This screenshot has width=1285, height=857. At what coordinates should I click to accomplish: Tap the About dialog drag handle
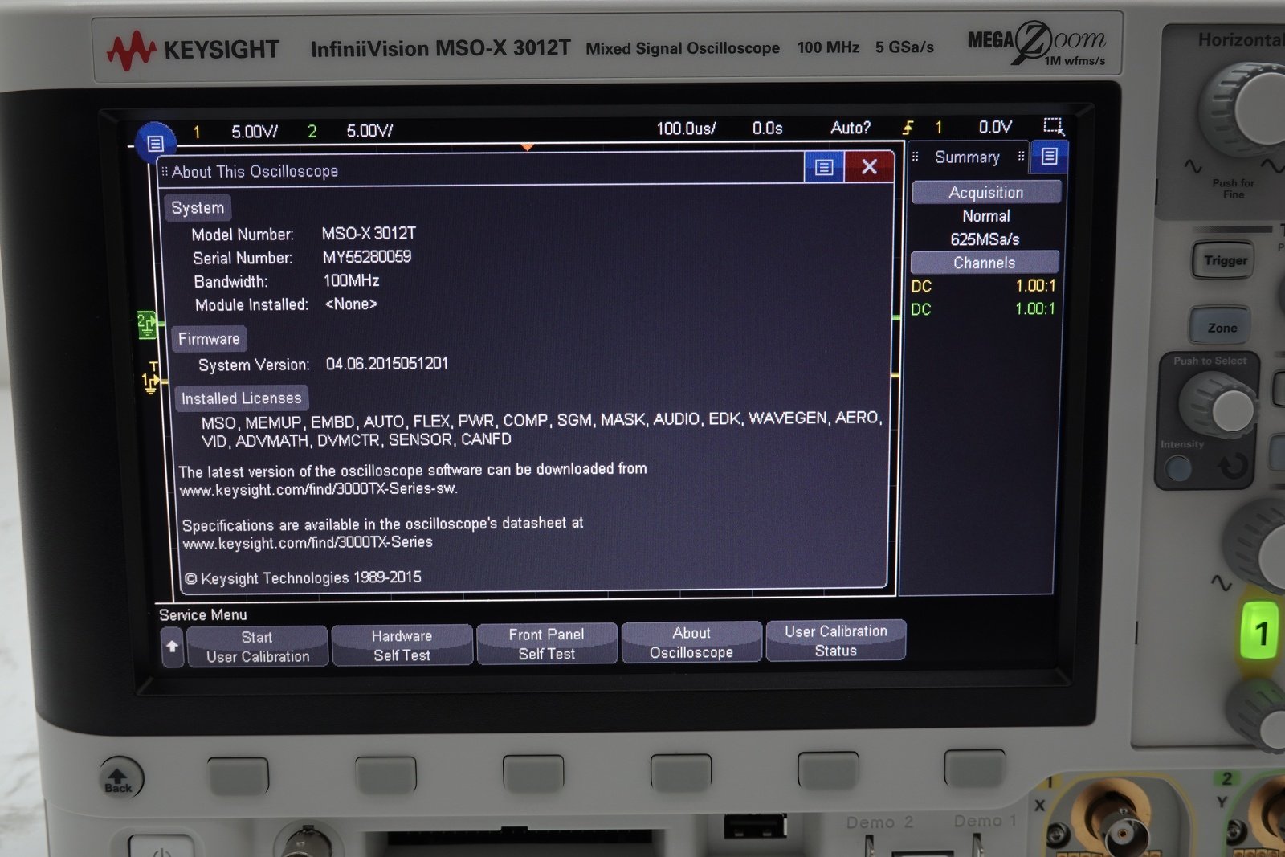click(x=165, y=172)
